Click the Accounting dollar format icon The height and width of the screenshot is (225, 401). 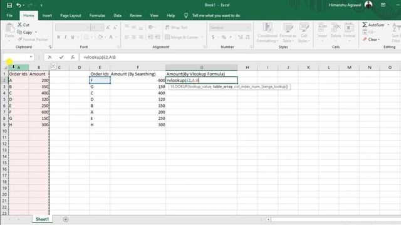pyautogui.click(x=213, y=37)
